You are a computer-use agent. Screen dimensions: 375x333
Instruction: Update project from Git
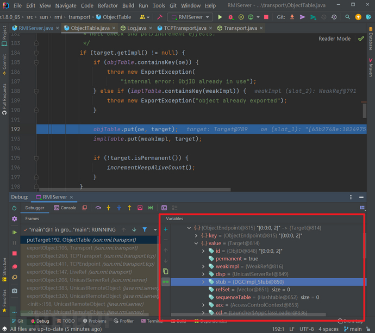[292, 17]
